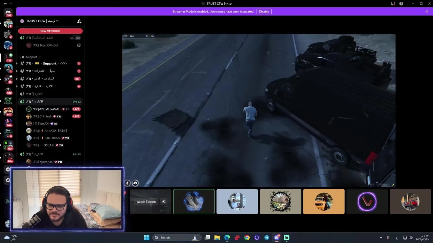433x243 pixels.
Task: Open the taskbar weather widget showing 16°C
Action: coord(10,238)
